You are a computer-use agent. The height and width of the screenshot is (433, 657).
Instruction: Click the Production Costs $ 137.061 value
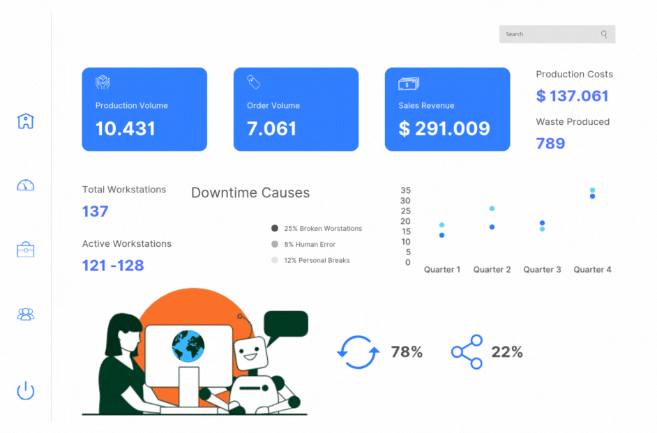(x=572, y=96)
